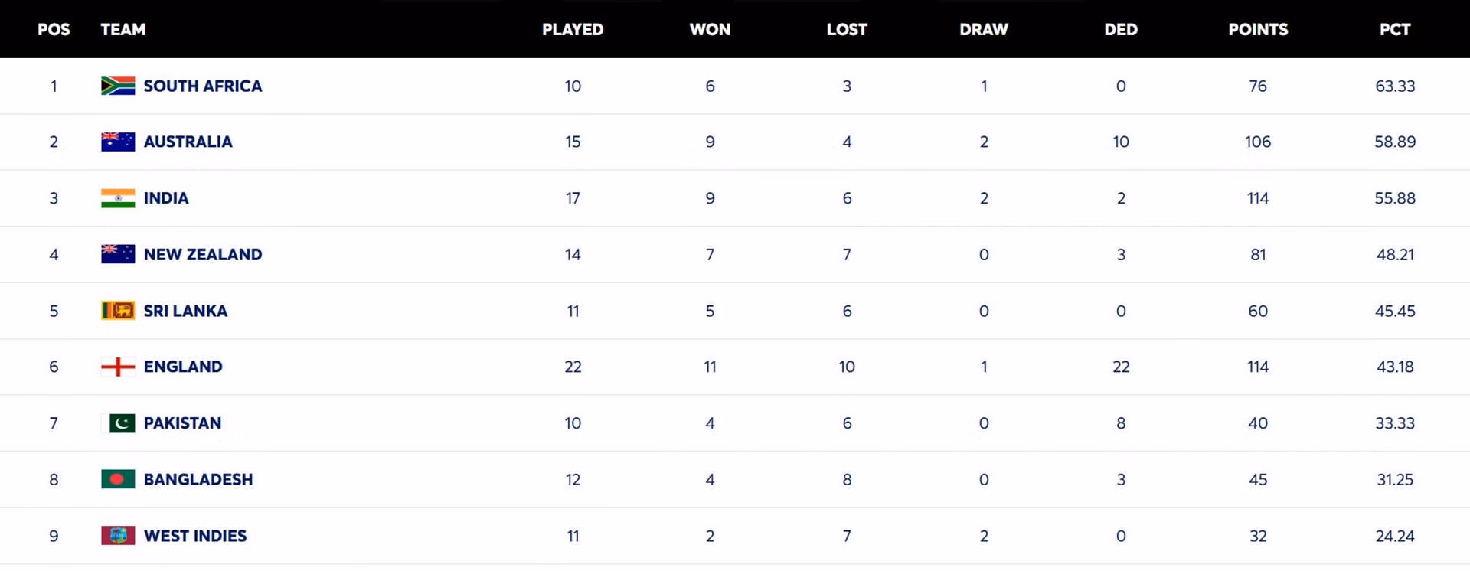Click the Bangladesh flag icon
Screen dimensions: 1470x571
(x=118, y=479)
